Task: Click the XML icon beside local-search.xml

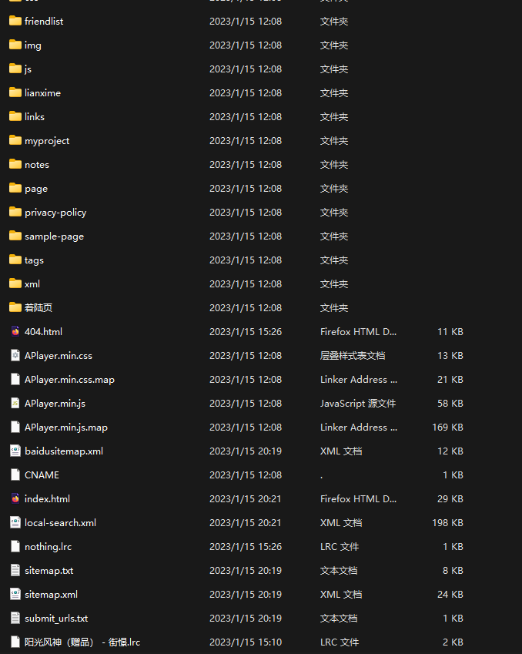Action: (x=15, y=523)
